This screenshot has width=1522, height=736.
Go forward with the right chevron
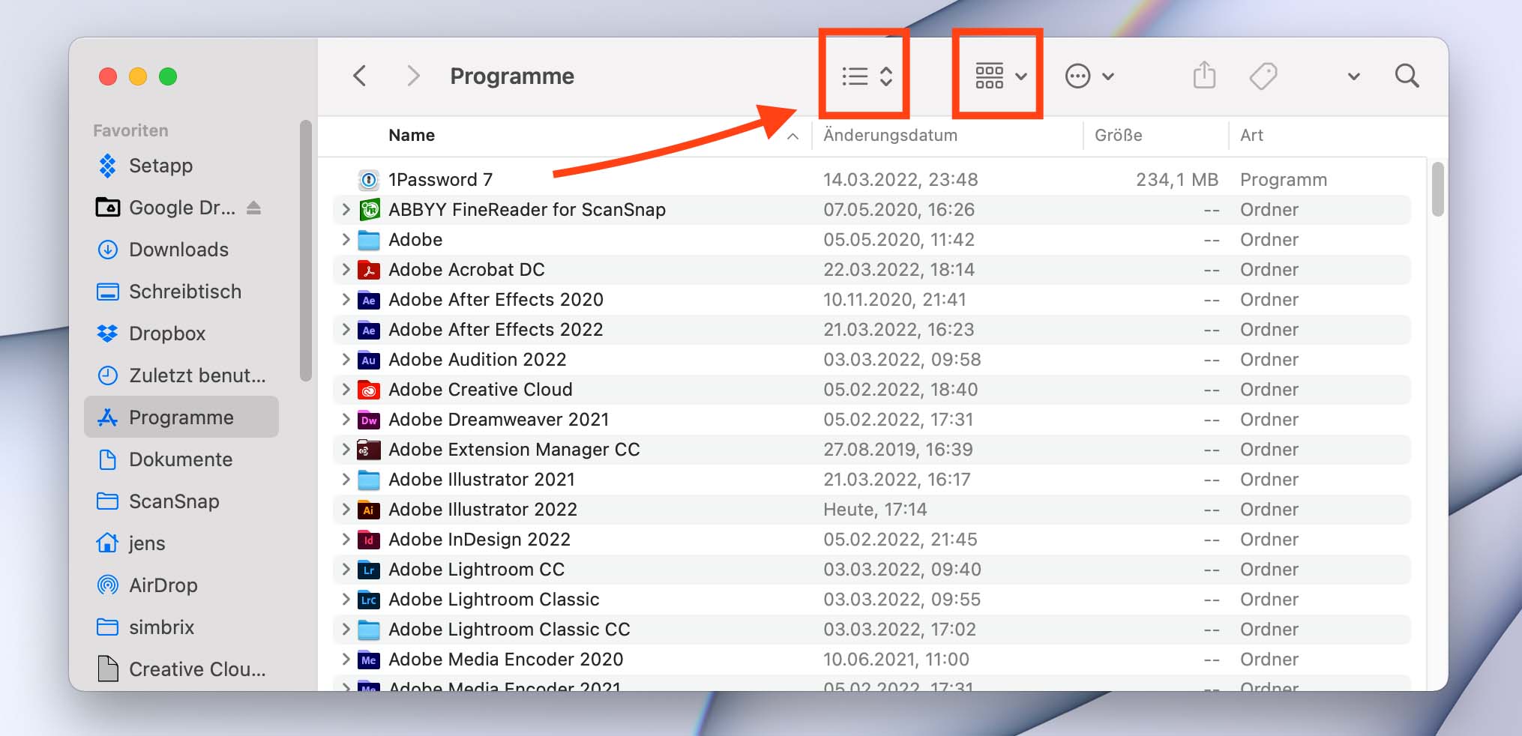point(412,76)
